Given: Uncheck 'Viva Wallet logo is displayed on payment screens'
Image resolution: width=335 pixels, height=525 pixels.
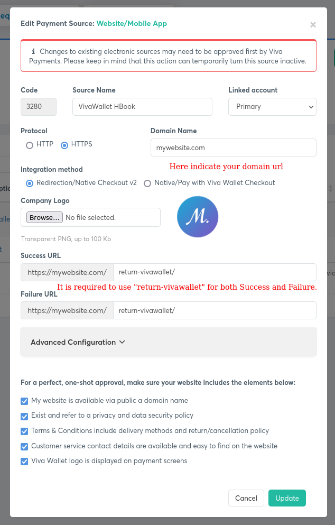Looking at the screenshot, I should click(x=24, y=461).
